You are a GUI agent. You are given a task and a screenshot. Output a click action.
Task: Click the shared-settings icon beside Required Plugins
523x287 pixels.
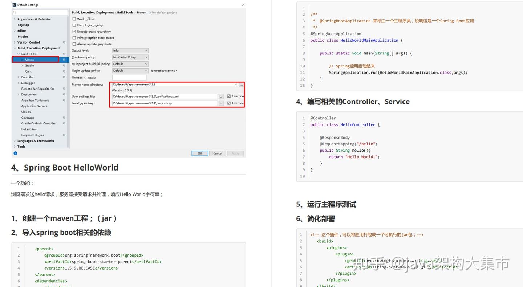click(x=64, y=135)
